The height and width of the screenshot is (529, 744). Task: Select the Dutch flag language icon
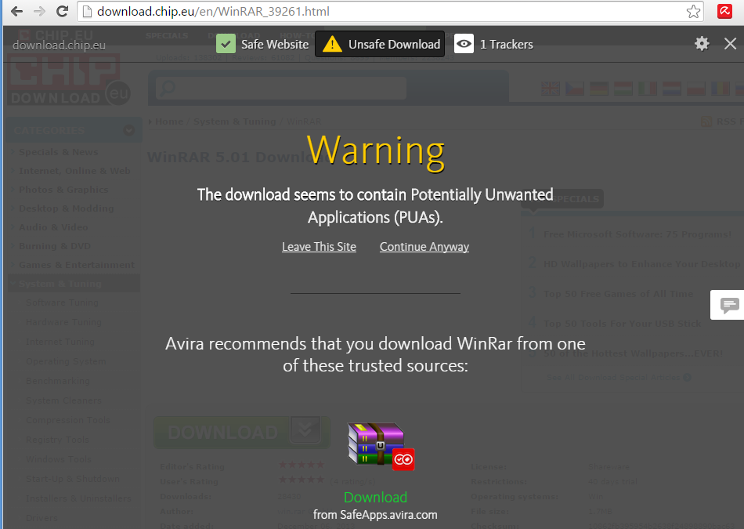(671, 89)
